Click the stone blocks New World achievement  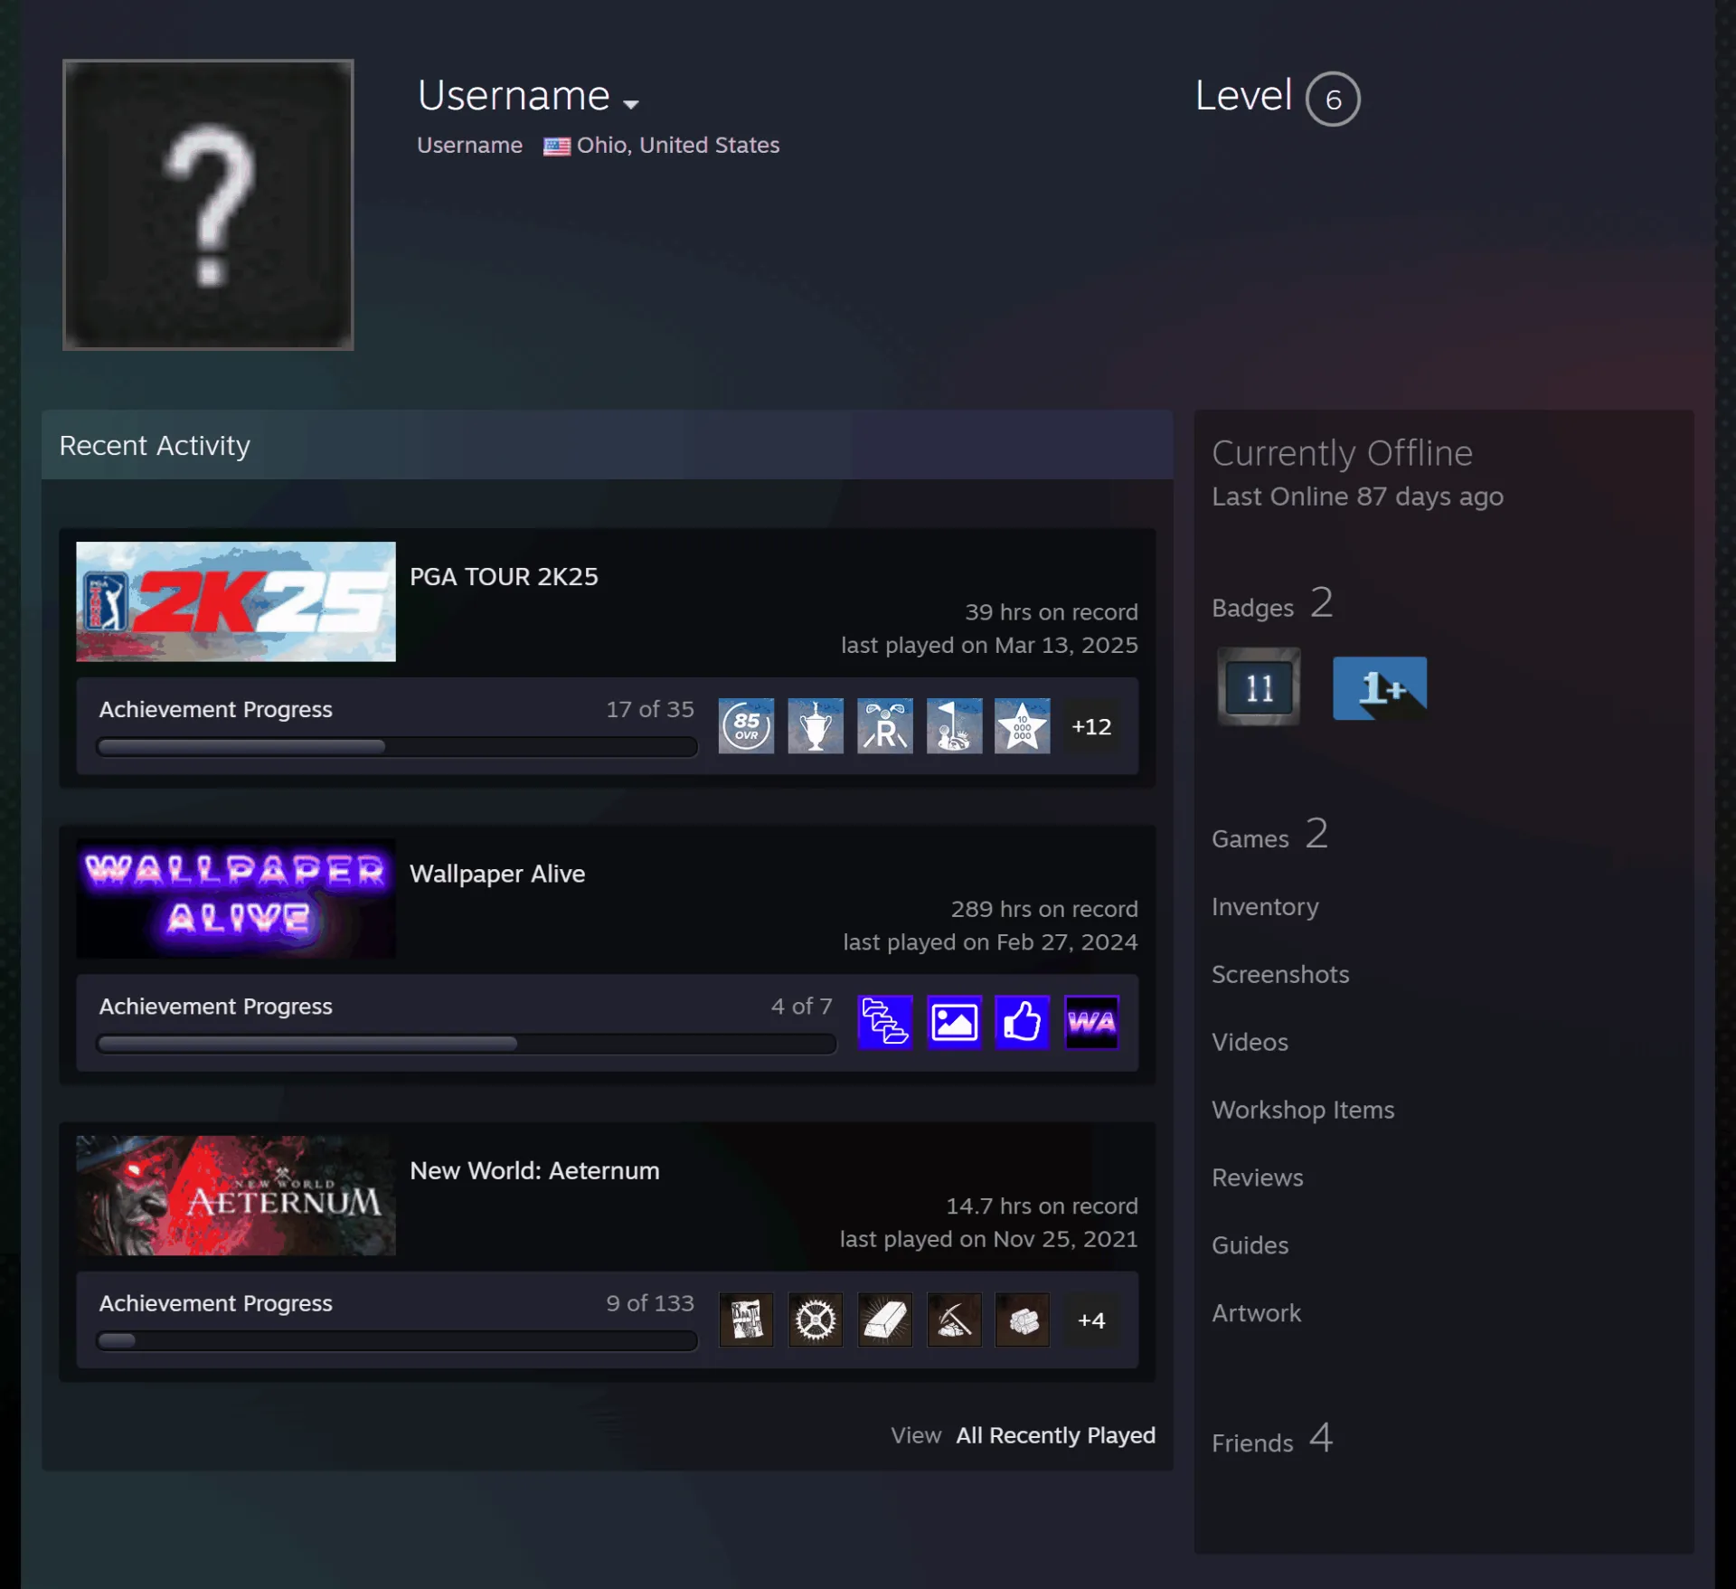(1023, 1319)
